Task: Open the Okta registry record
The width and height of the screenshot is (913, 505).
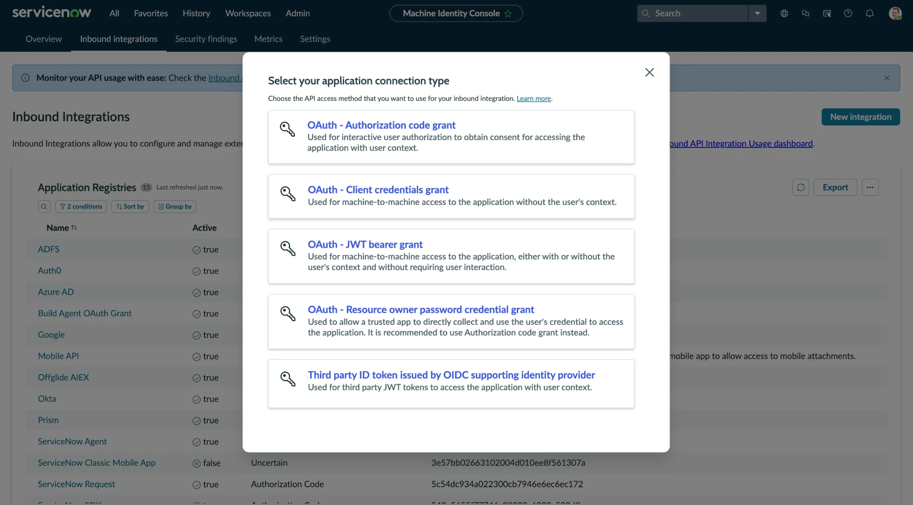Action: coord(47,399)
